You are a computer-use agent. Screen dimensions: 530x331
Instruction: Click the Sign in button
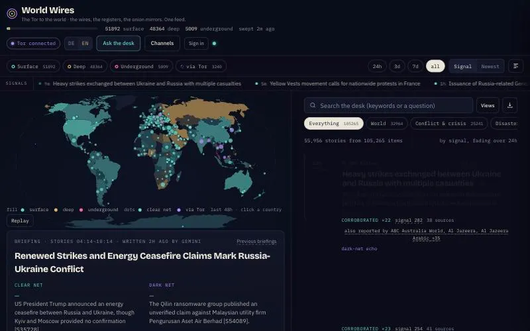point(196,43)
